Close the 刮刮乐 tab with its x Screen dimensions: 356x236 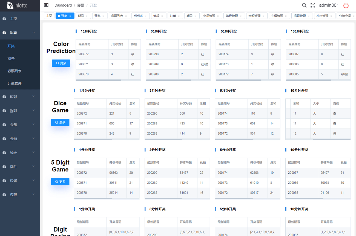click(146, 16)
